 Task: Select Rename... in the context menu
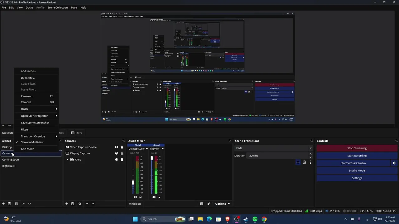tap(36, 96)
